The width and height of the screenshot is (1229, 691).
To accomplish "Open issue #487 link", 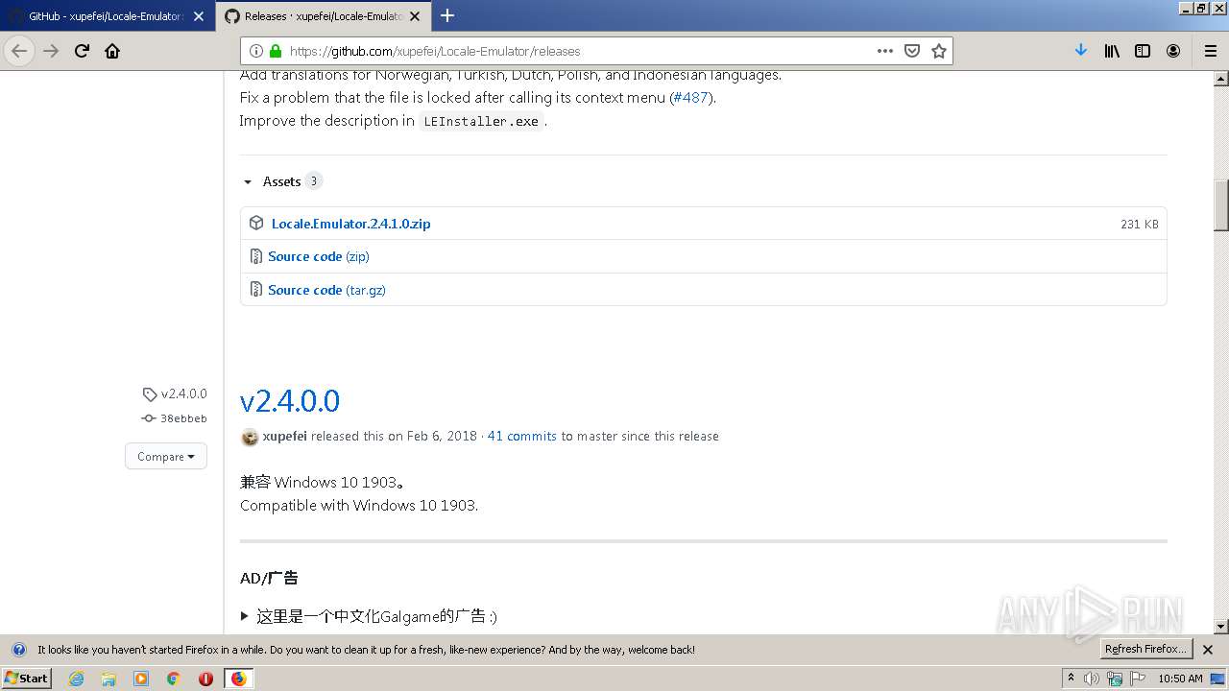I will click(x=690, y=97).
